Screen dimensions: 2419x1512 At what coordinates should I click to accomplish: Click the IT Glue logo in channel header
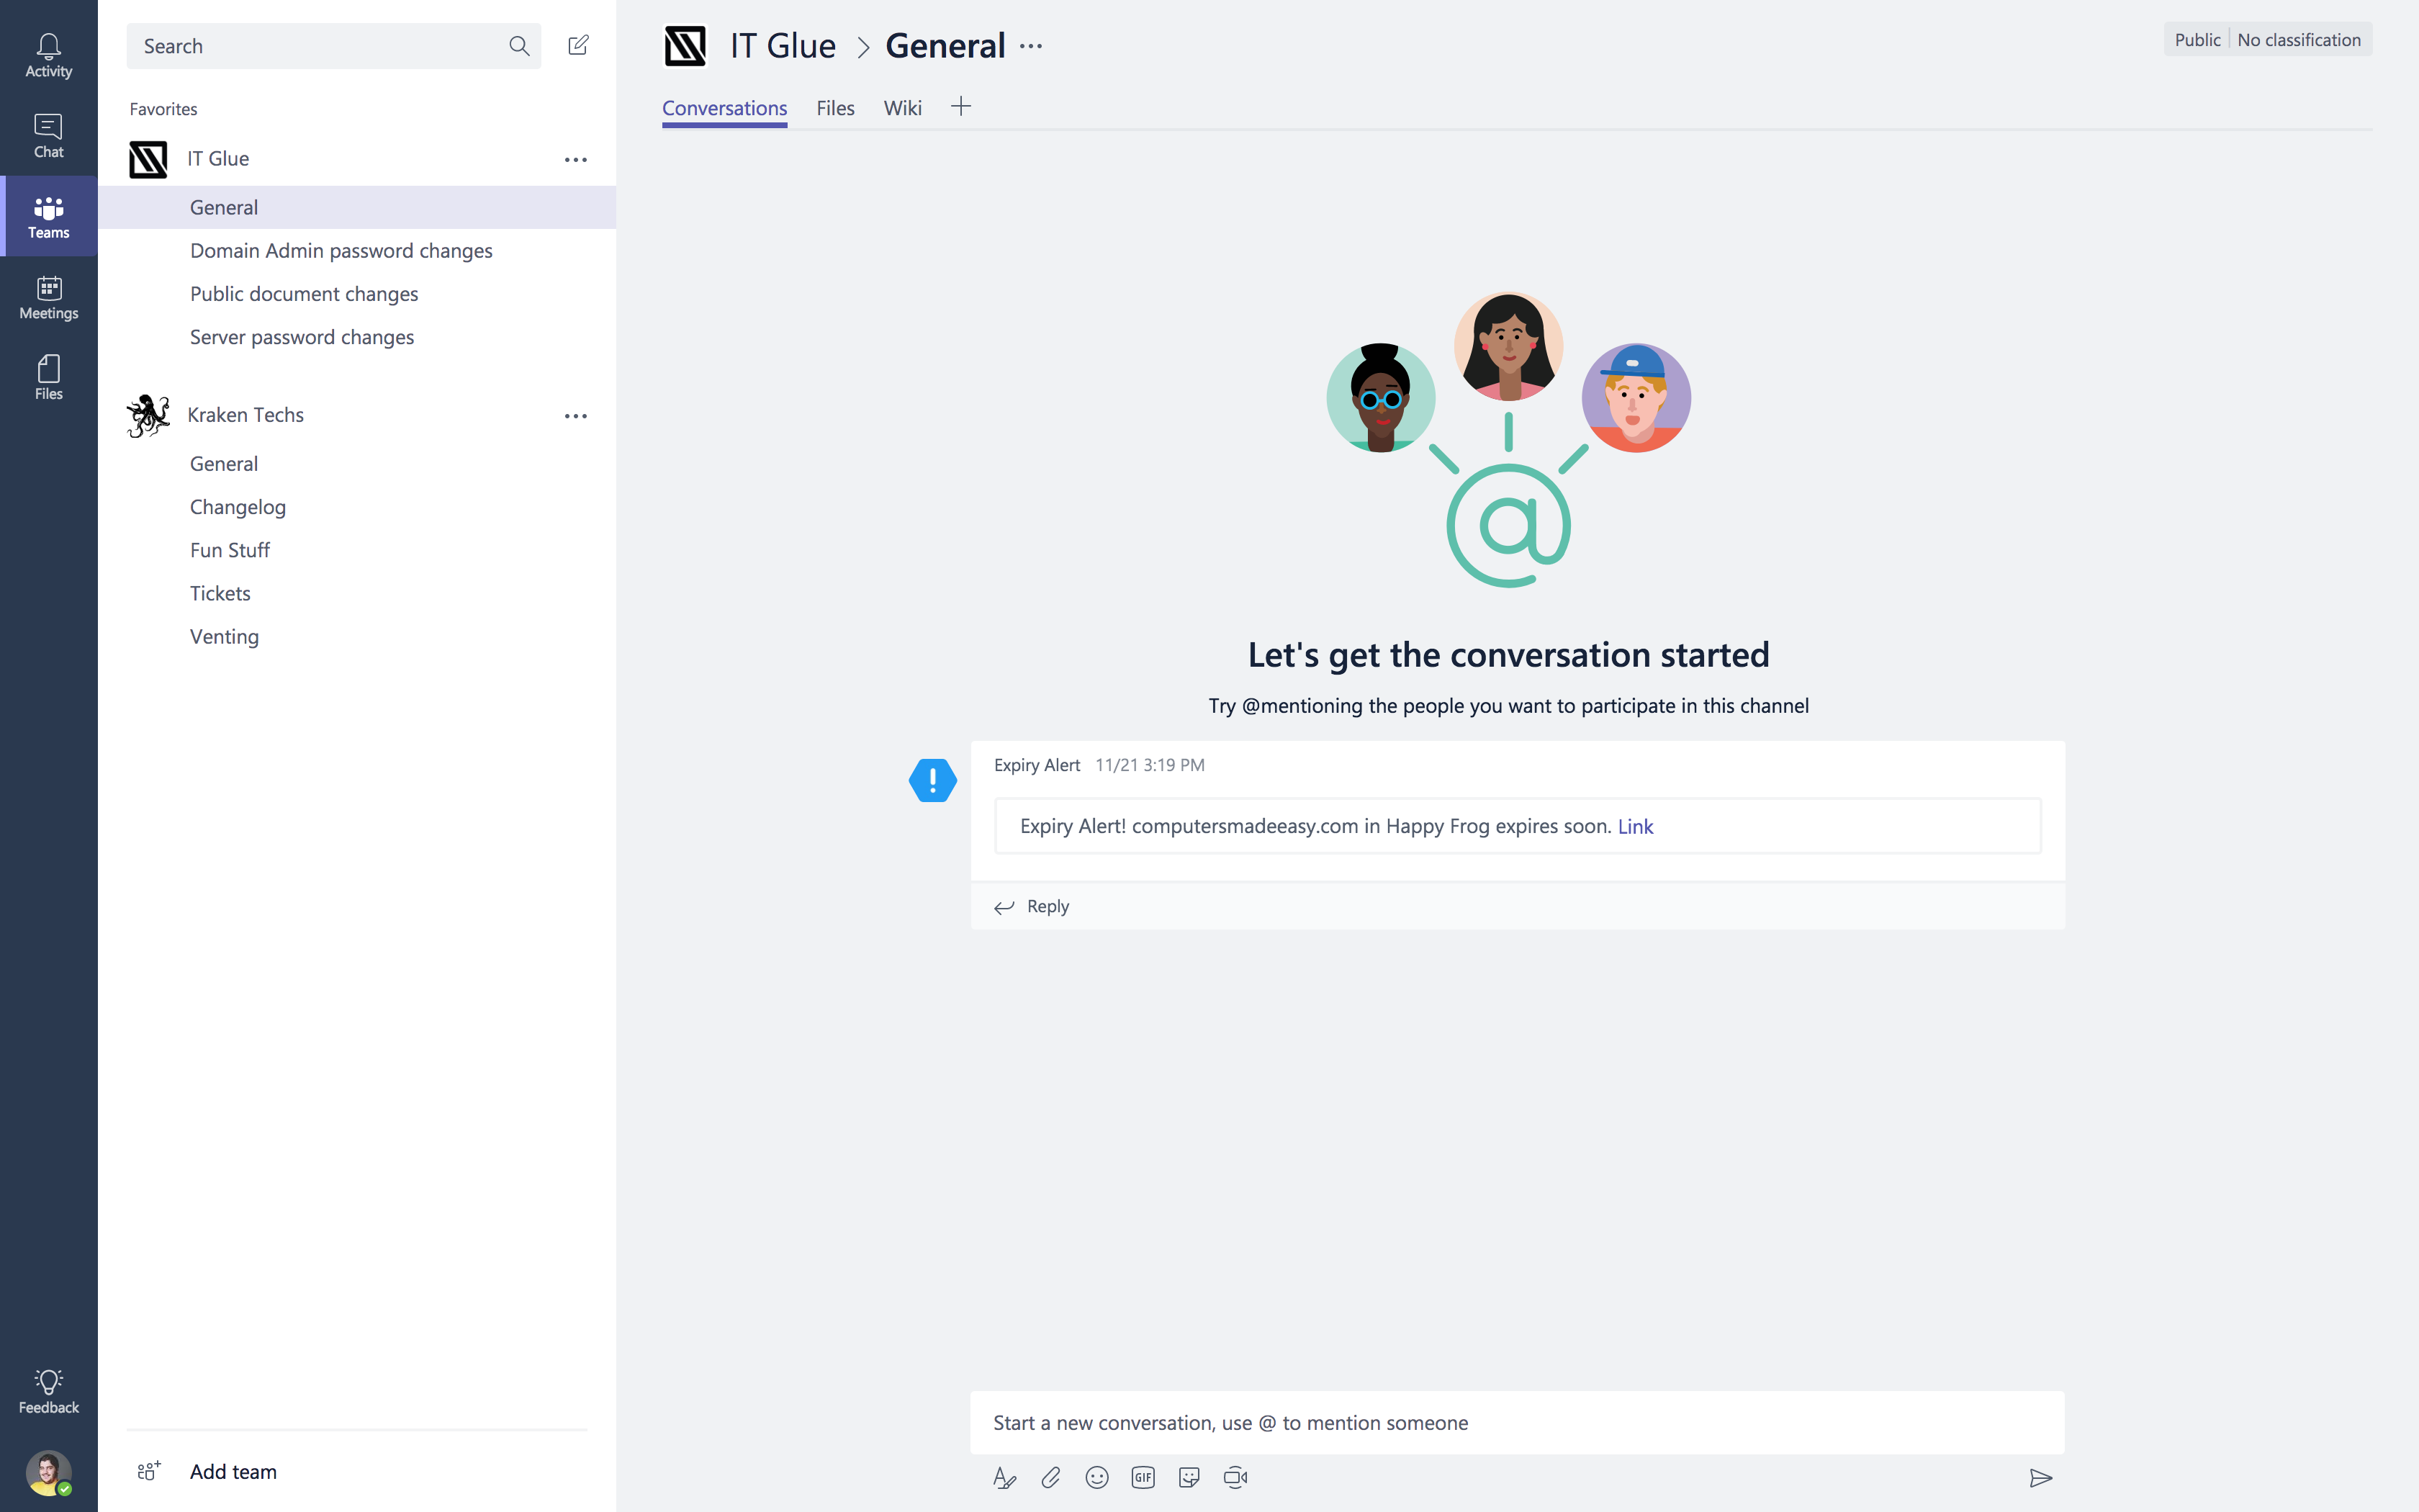685,46
